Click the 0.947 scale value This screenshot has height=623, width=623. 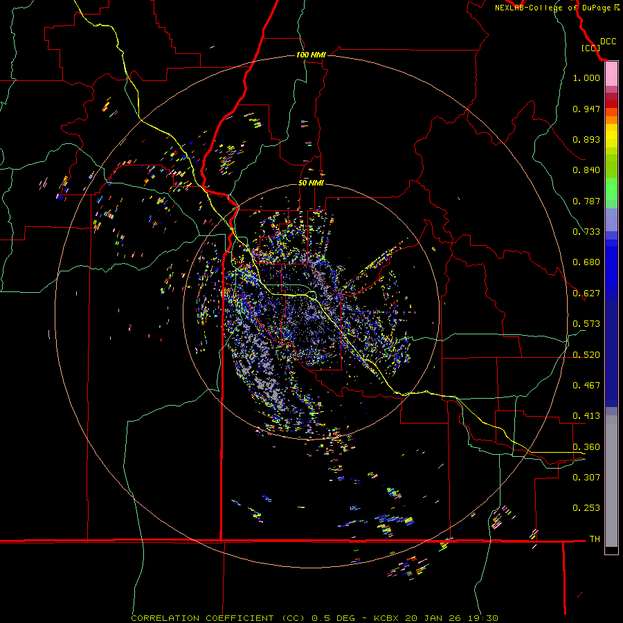pyautogui.click(x=586, y=109)
